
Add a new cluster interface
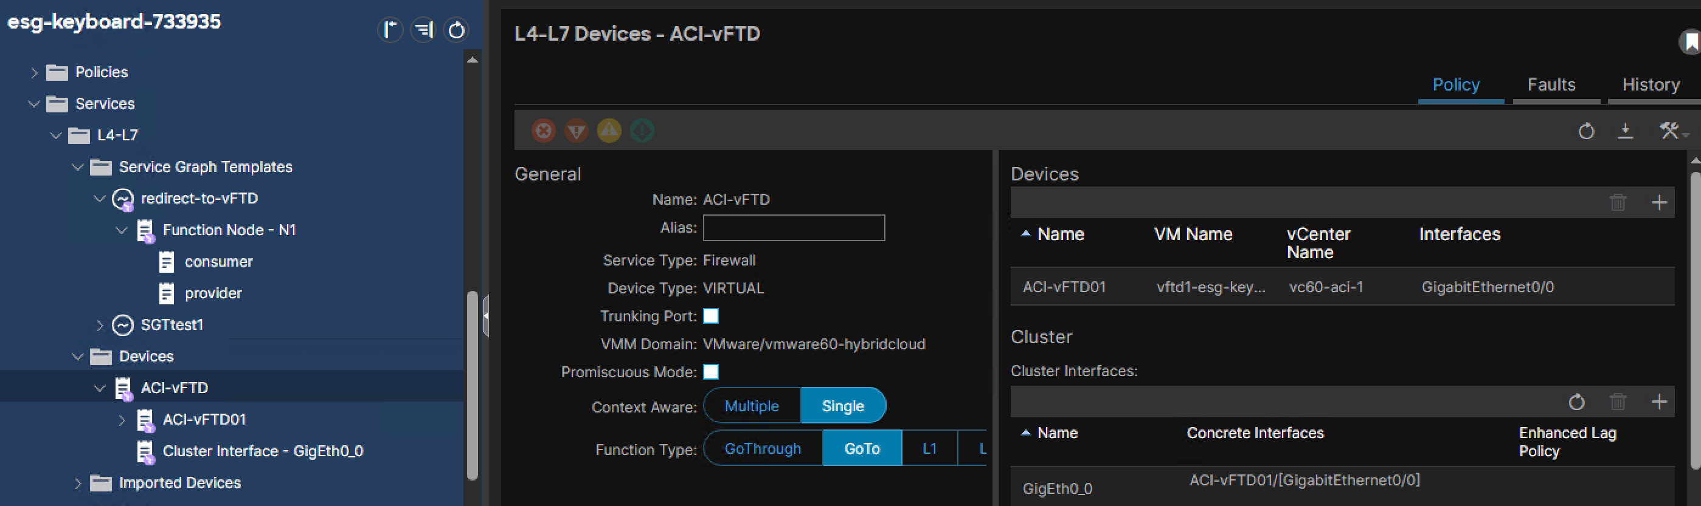(1659, 402)
